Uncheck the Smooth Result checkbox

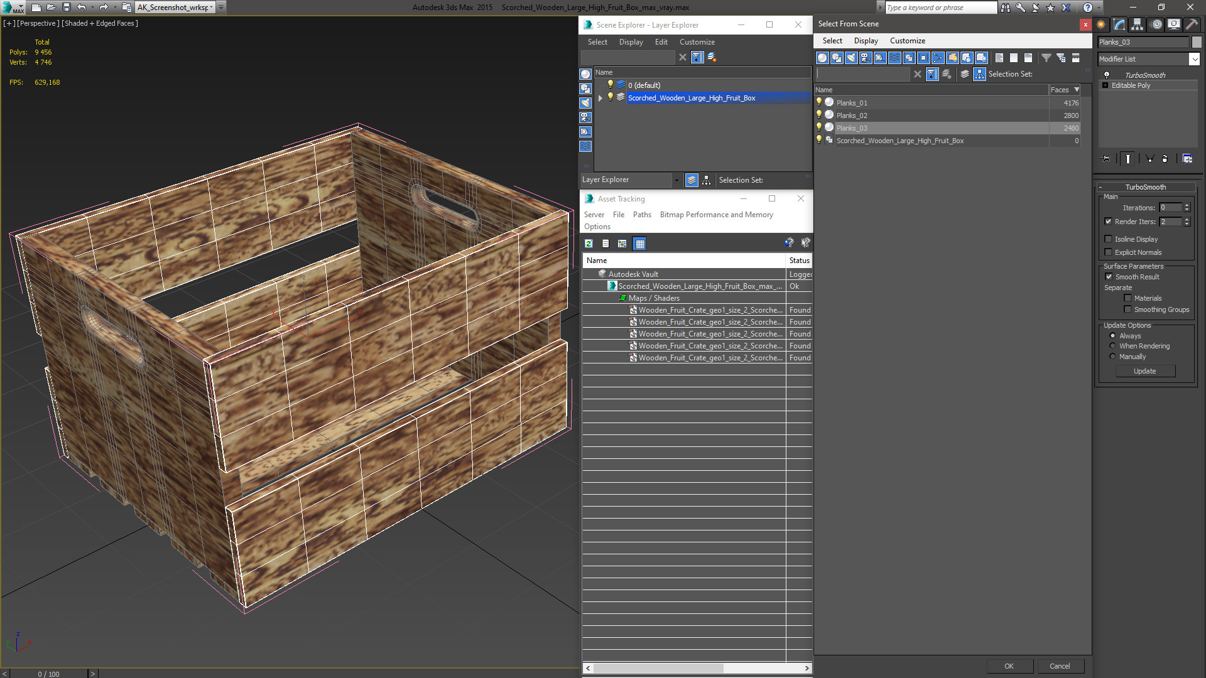click(1109, 277)
